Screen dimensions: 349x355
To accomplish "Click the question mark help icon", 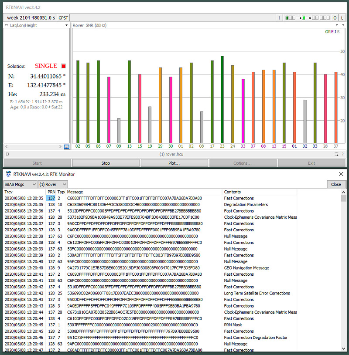I will tap(342, 154).
